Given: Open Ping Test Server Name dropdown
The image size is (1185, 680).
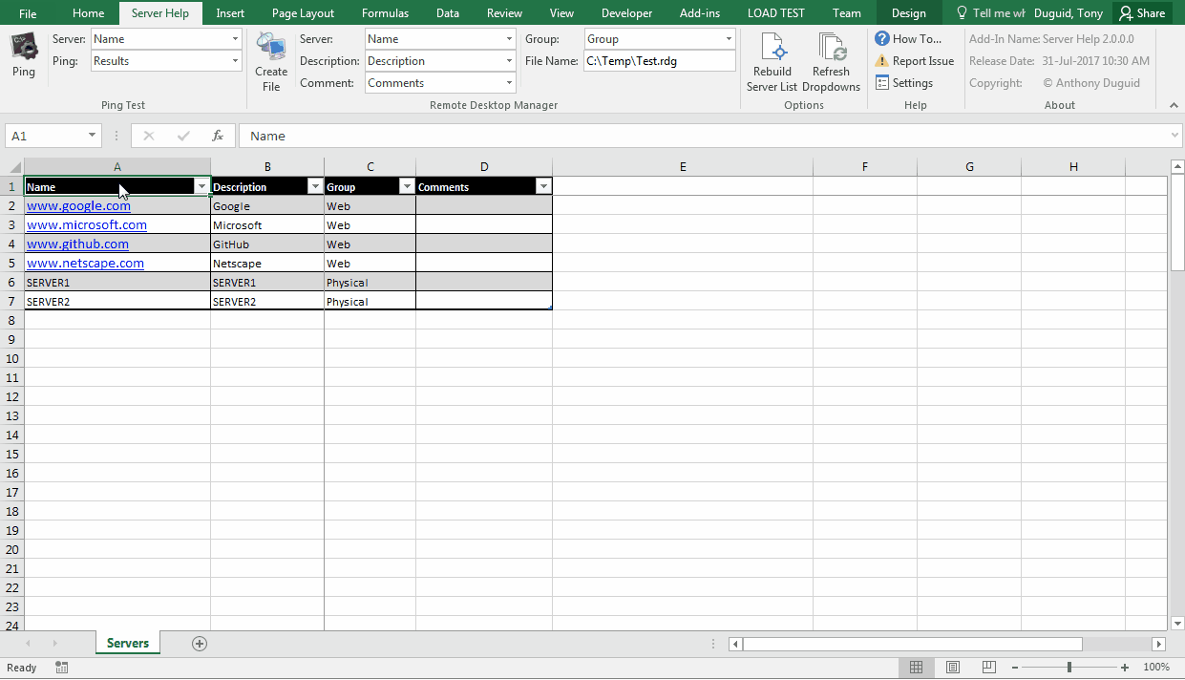Looking at the screenshot, I should point(235,39).
